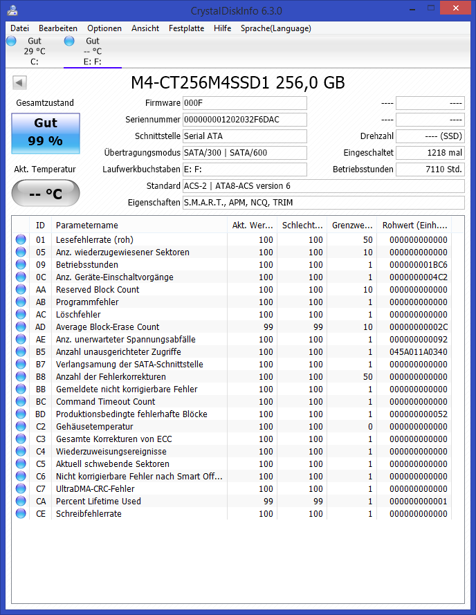
Task: Click the Akt. Wer... column header
Action: pos(253,225)
